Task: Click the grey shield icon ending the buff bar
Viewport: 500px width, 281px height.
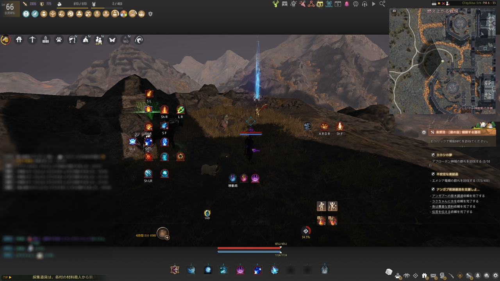Action: [150, 14]
